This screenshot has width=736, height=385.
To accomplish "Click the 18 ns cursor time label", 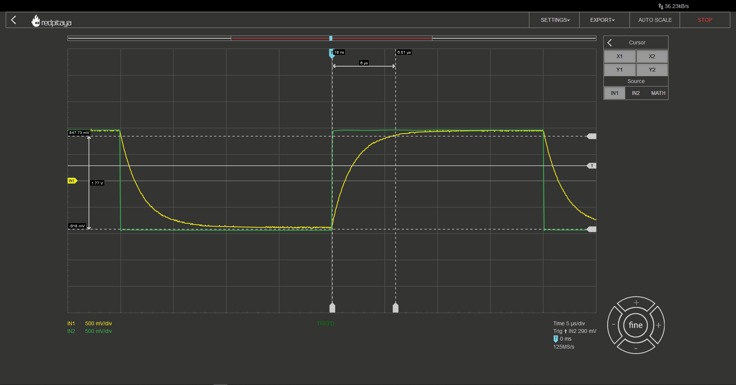I will pyautogui.click(x=339, y=52).
